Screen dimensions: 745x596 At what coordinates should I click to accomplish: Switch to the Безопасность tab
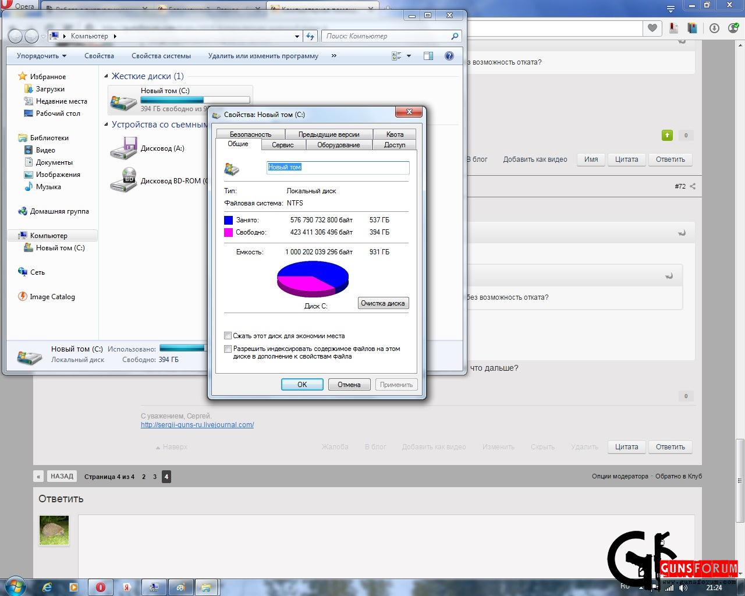[x=250, y=134]
